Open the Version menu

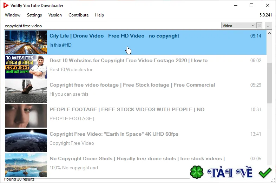coord(55,15)
